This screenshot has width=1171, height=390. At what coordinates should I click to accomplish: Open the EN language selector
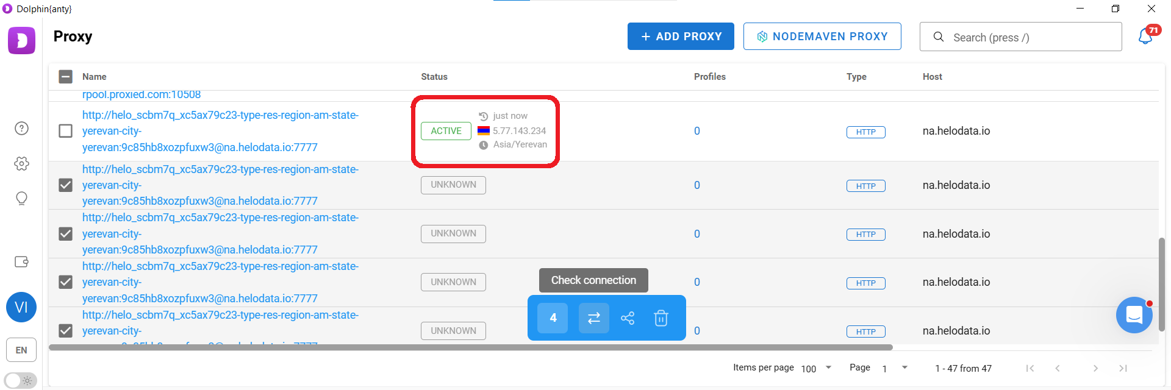pyautogui.click(x=21, y=350)
